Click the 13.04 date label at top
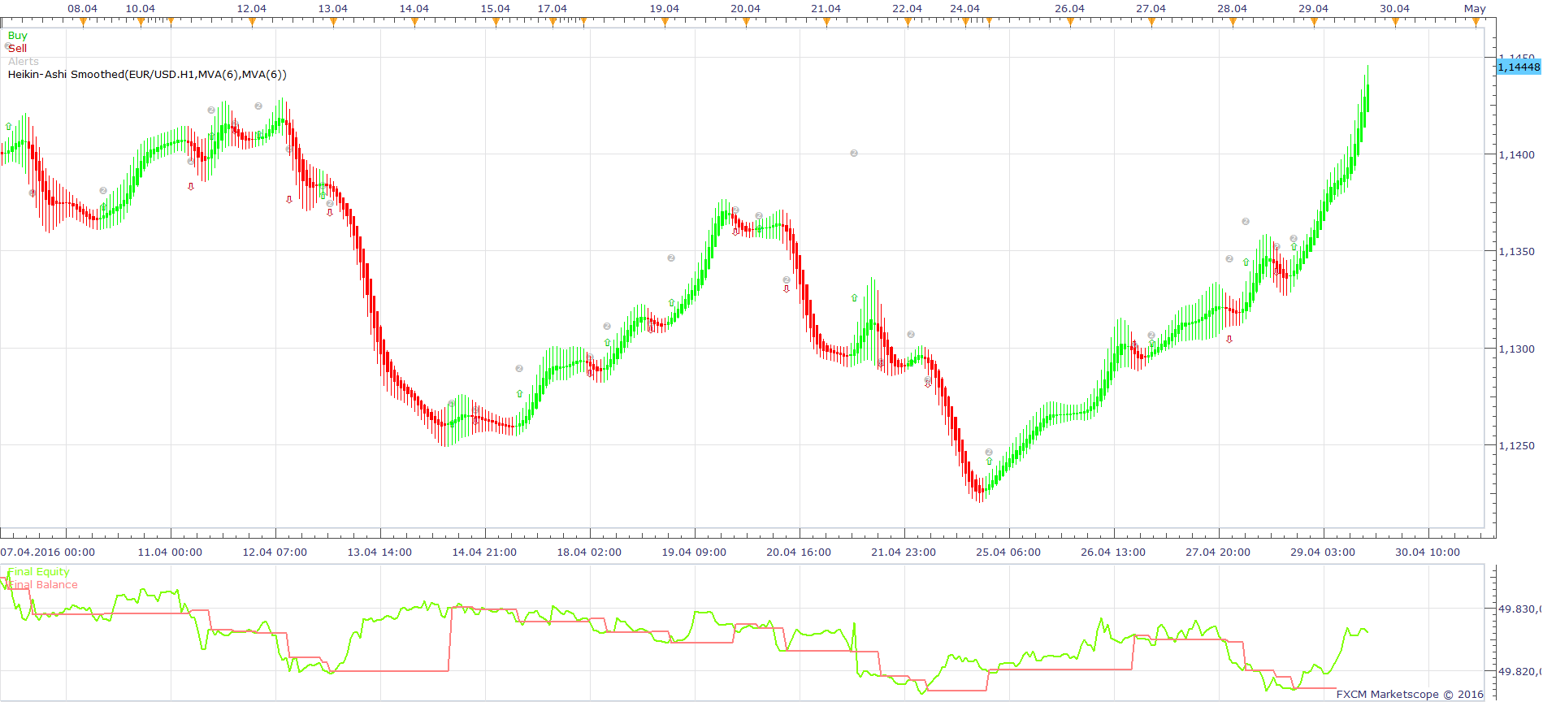Viewport: 1543px width, 702px height. point(333,9)
